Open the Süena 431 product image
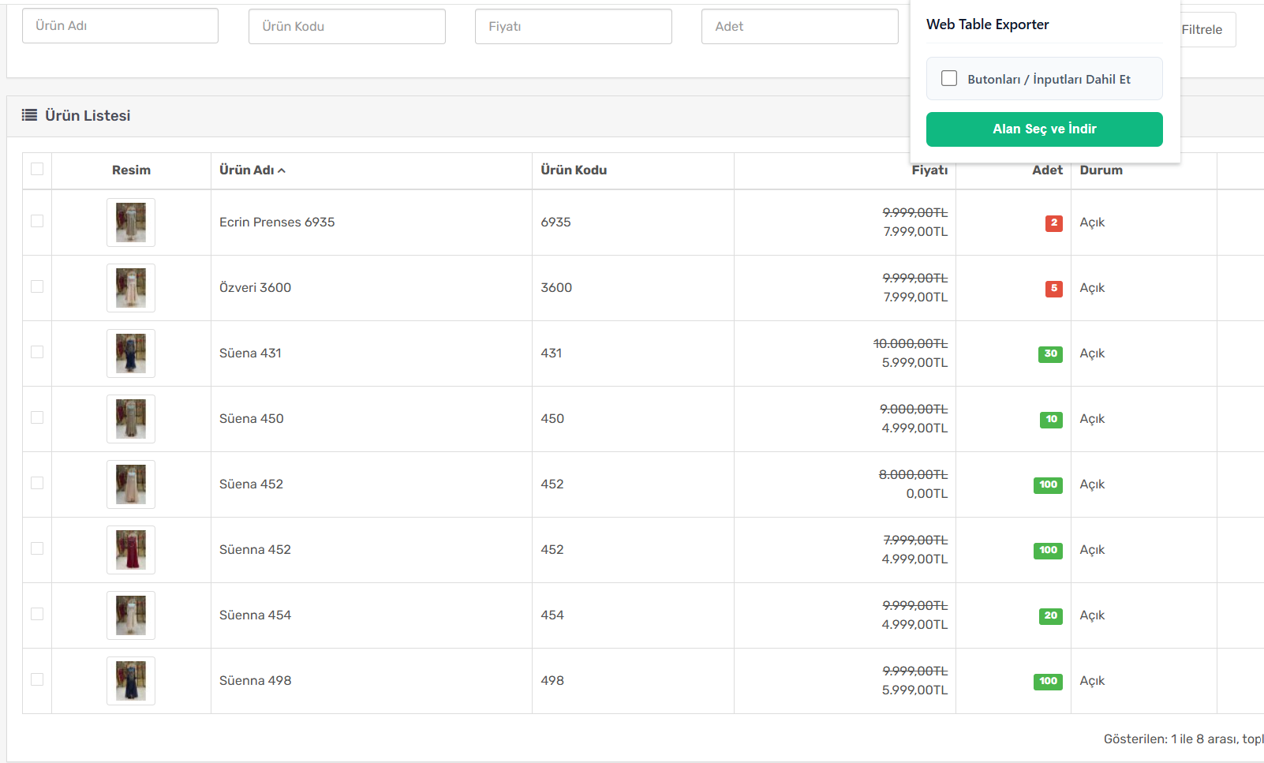This screenshot has height=763, width=1264. (131, 353)
